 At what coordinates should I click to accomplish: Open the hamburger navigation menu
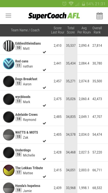coord(8,16)
